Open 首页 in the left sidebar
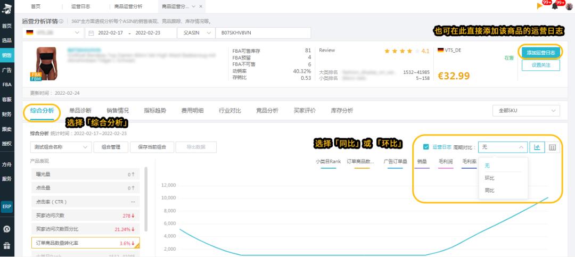Screen dimensions: 575x257 pyautogui.click(x=6, y=26)
